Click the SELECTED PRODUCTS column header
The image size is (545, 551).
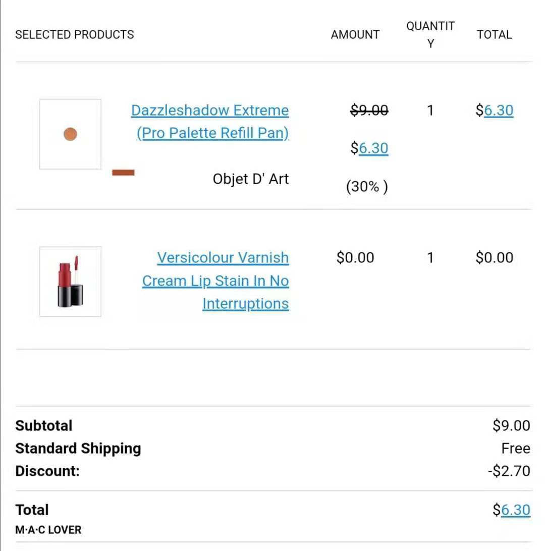tap(75, 34)
